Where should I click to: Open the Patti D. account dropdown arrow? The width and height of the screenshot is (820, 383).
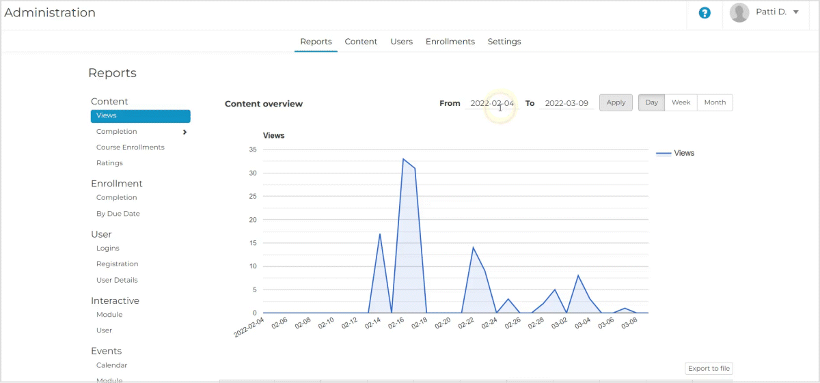(x=795, y=12)
